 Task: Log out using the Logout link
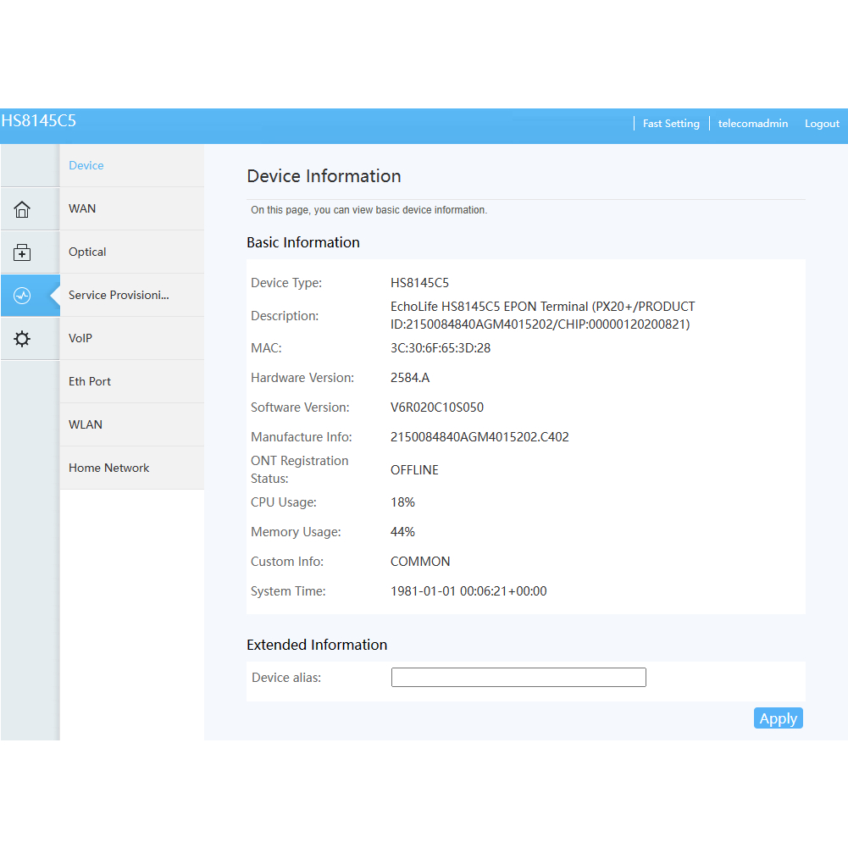[822, 124]
